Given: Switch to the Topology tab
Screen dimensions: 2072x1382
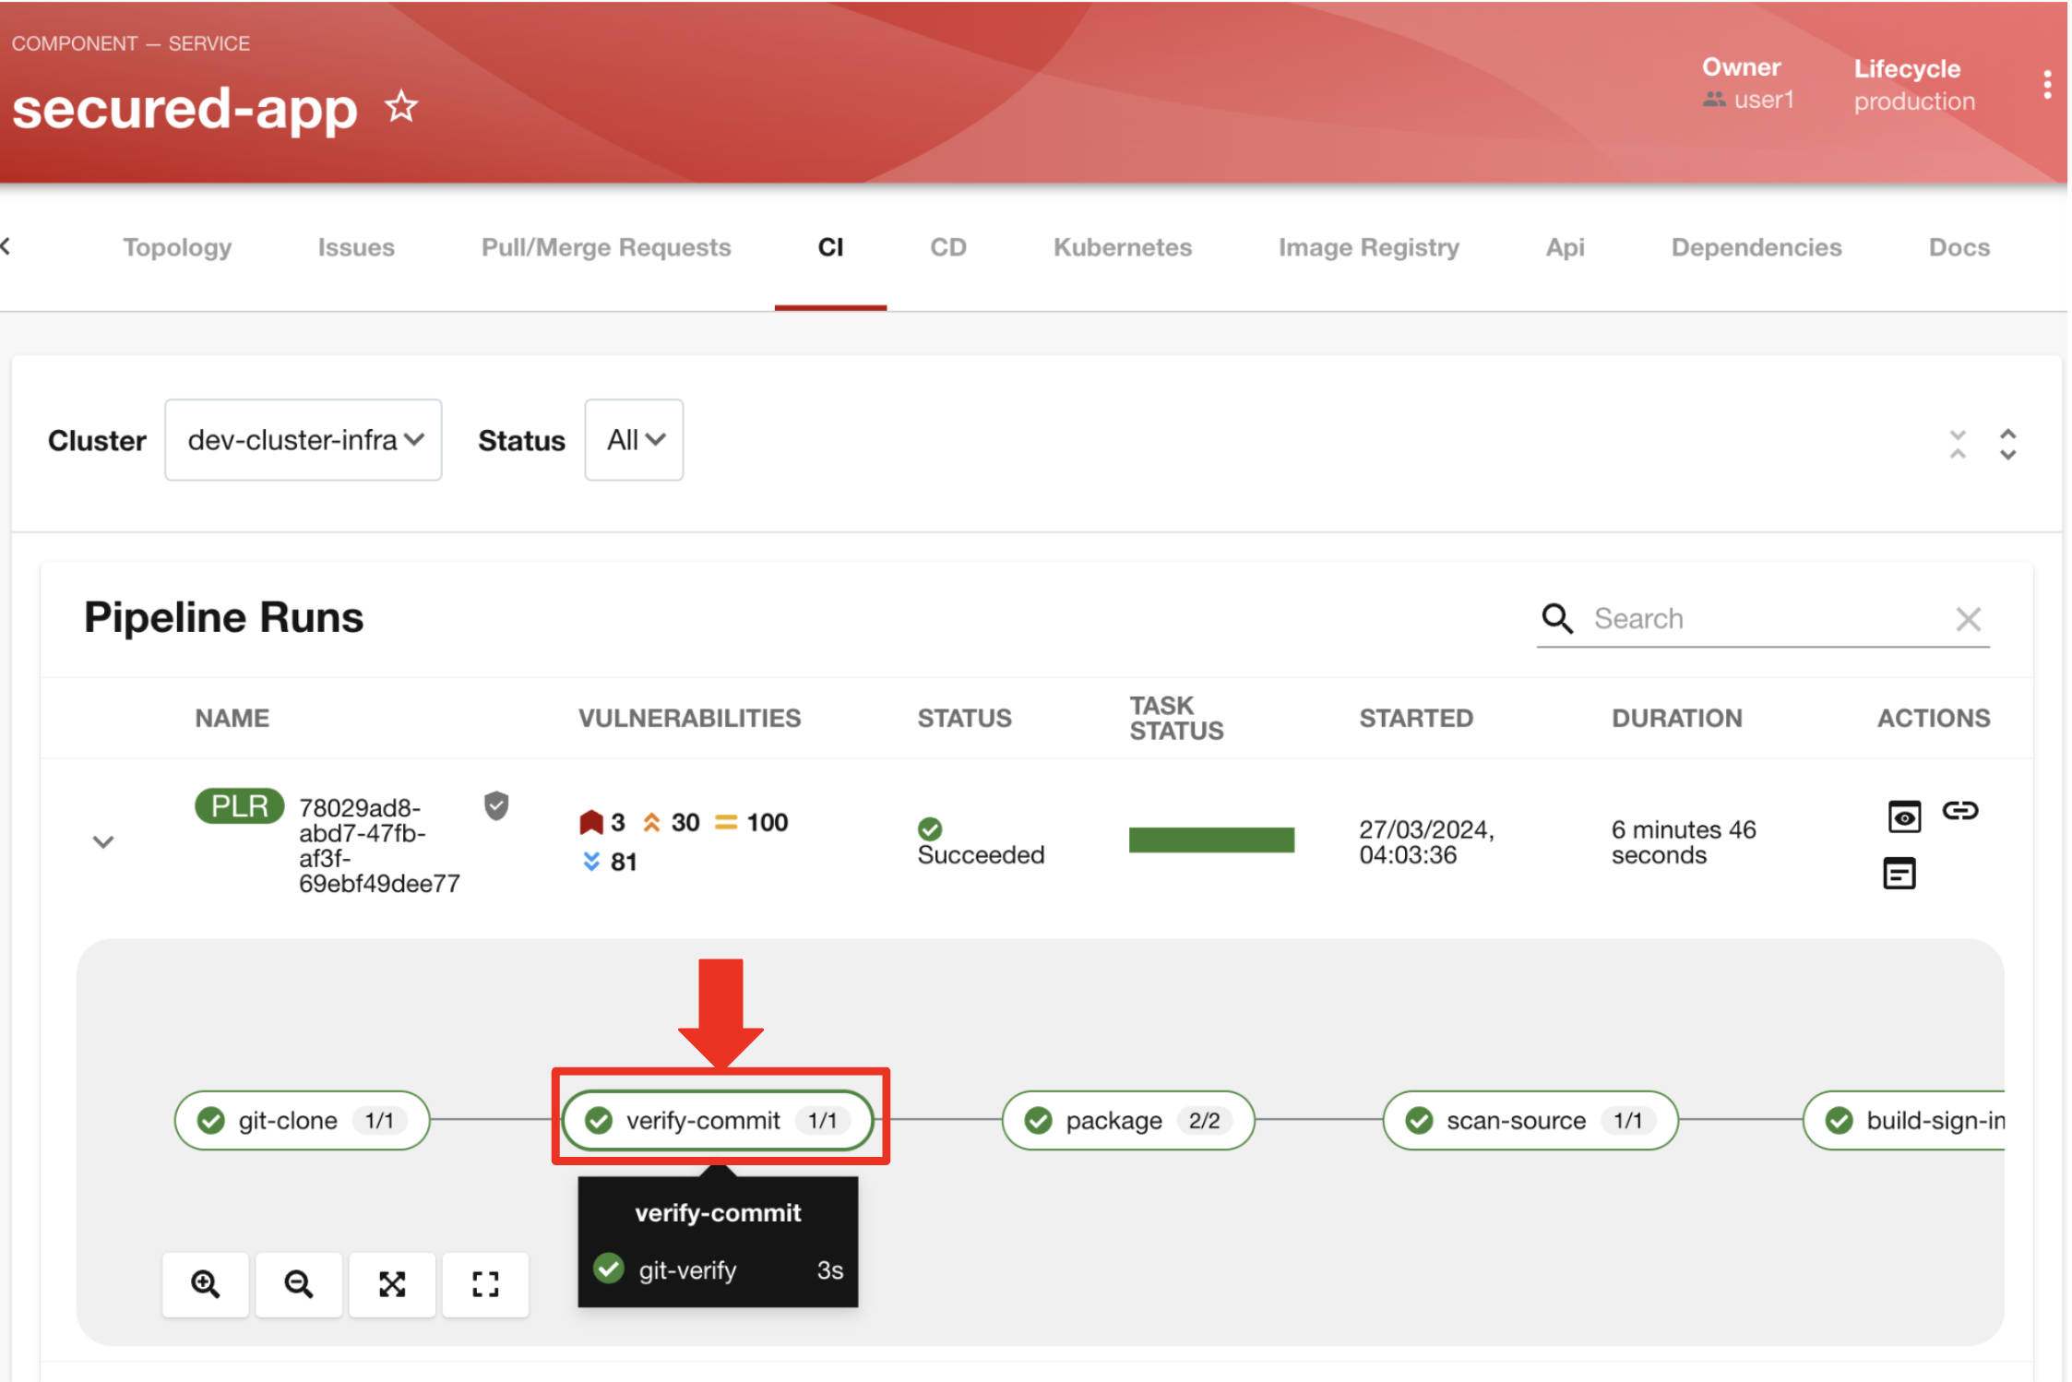Looking at the screenshot, I should click(177, 247).
